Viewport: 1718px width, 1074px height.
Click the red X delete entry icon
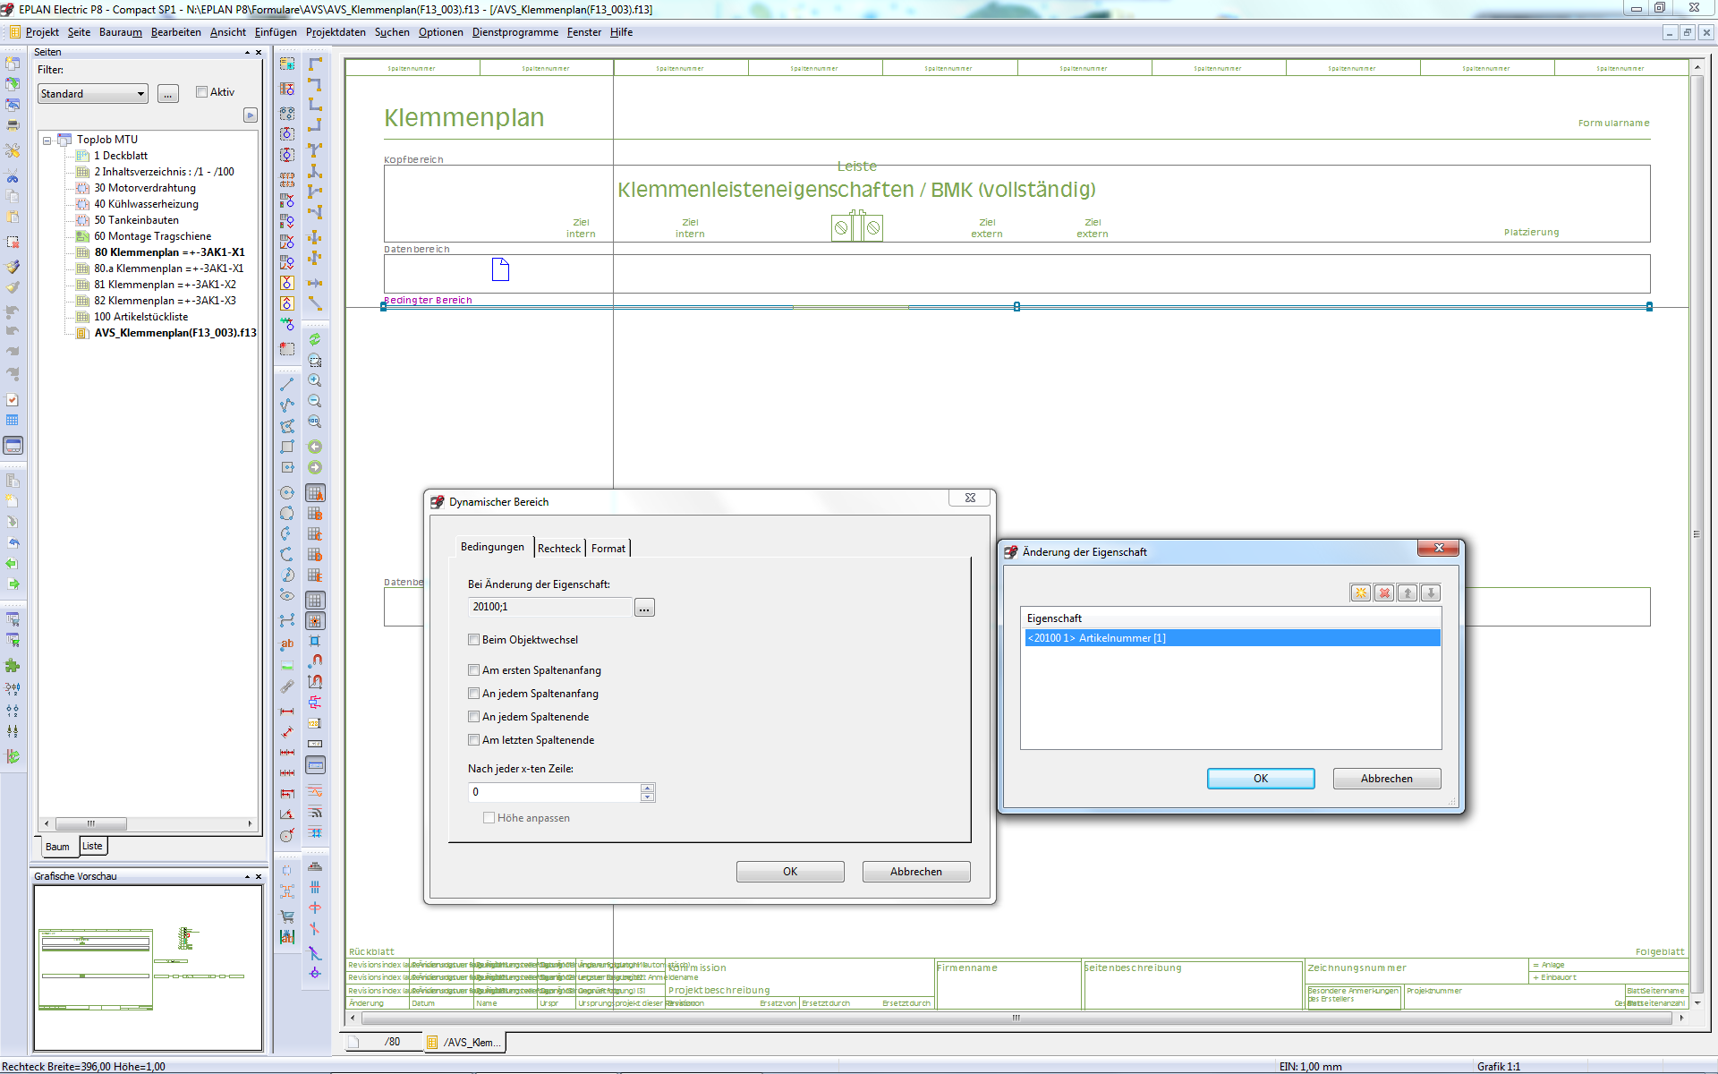pos(1384,592)
